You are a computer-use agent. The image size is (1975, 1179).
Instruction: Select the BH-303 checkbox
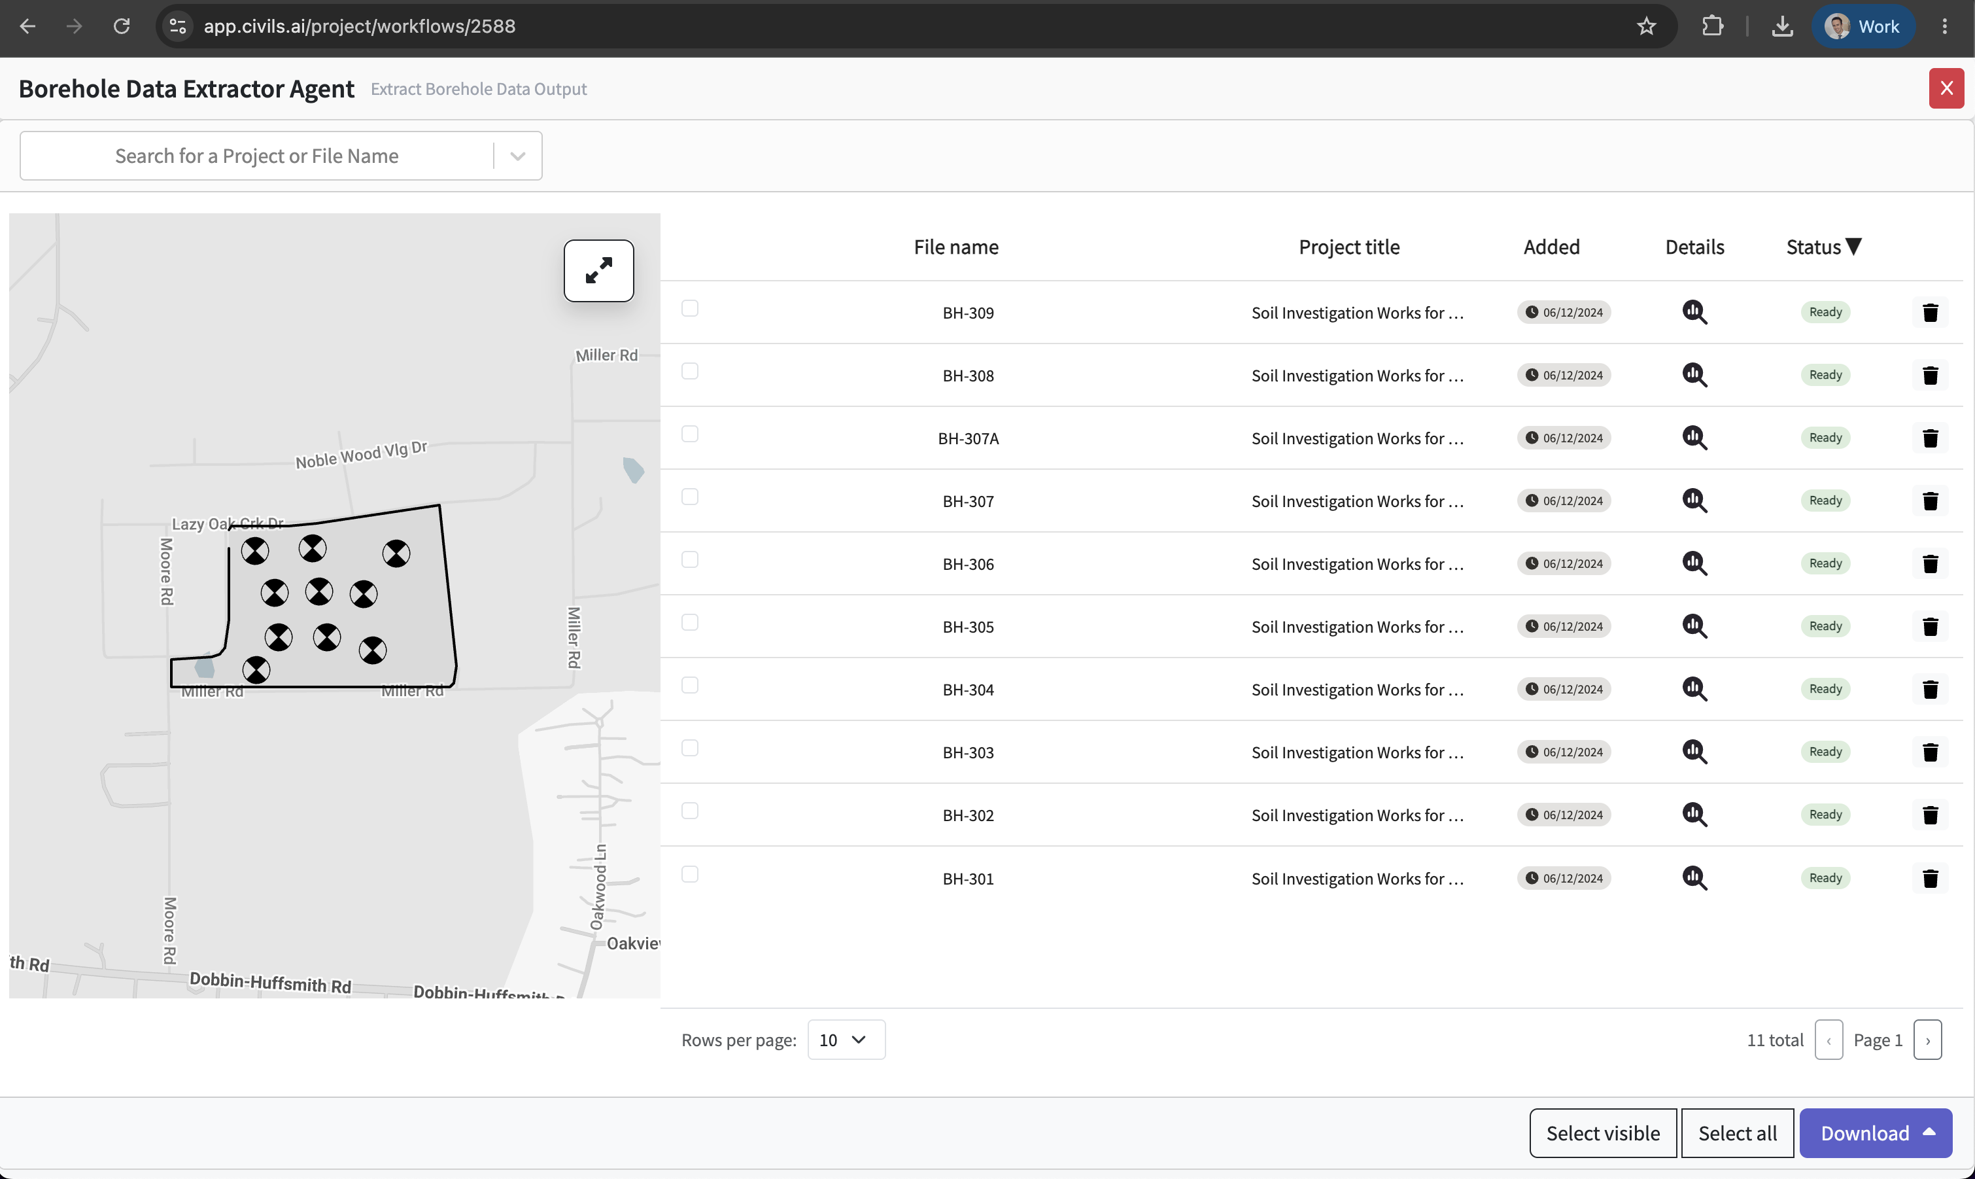689,748
